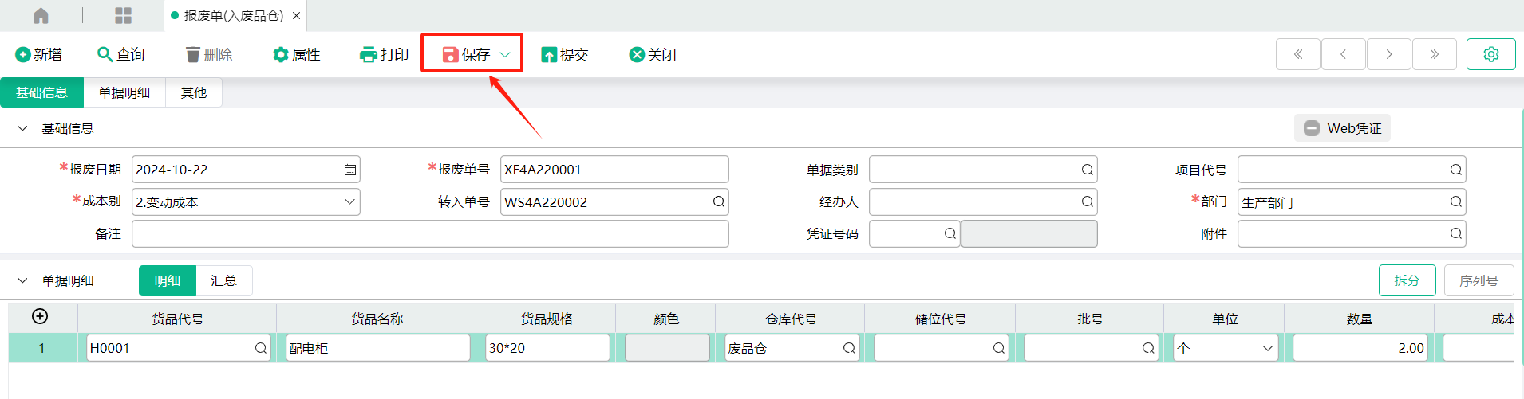Switch to the 单据明细 tab
This screenshot has width=1524, height=399.
[124, 92]
